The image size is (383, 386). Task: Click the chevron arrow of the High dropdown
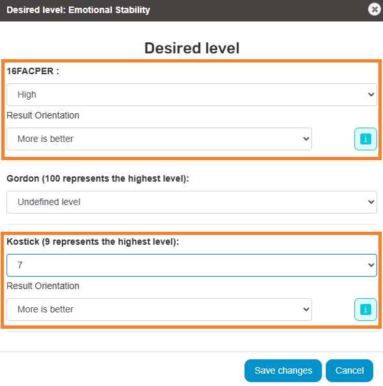coord(371,95)
